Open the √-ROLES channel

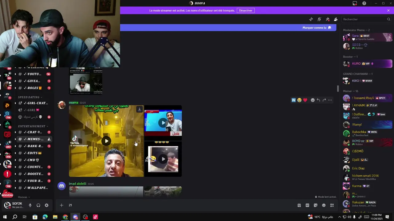point(34,88)
